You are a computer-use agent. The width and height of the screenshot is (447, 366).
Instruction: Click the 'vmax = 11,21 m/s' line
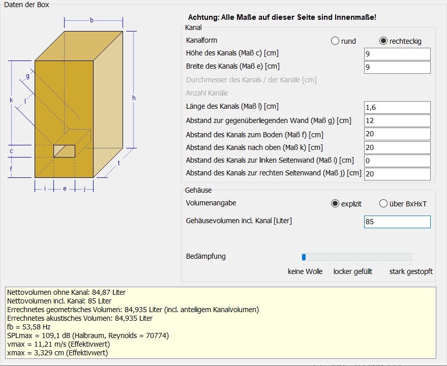click(x=58, y=344)
